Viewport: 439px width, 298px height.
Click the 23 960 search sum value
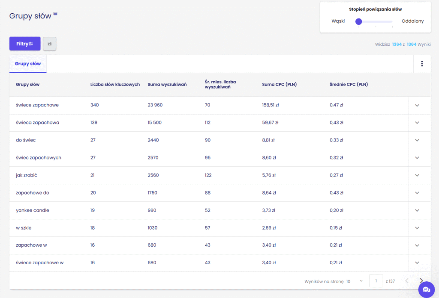click(x=155, y=105)
